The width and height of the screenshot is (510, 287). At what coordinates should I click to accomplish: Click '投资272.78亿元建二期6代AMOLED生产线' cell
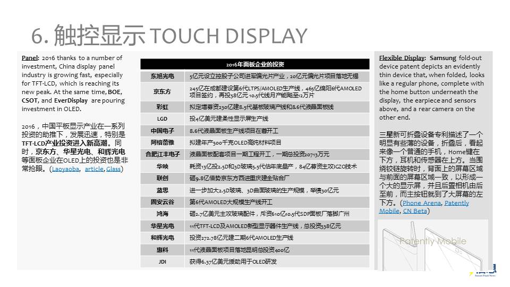tap(277, 238)
